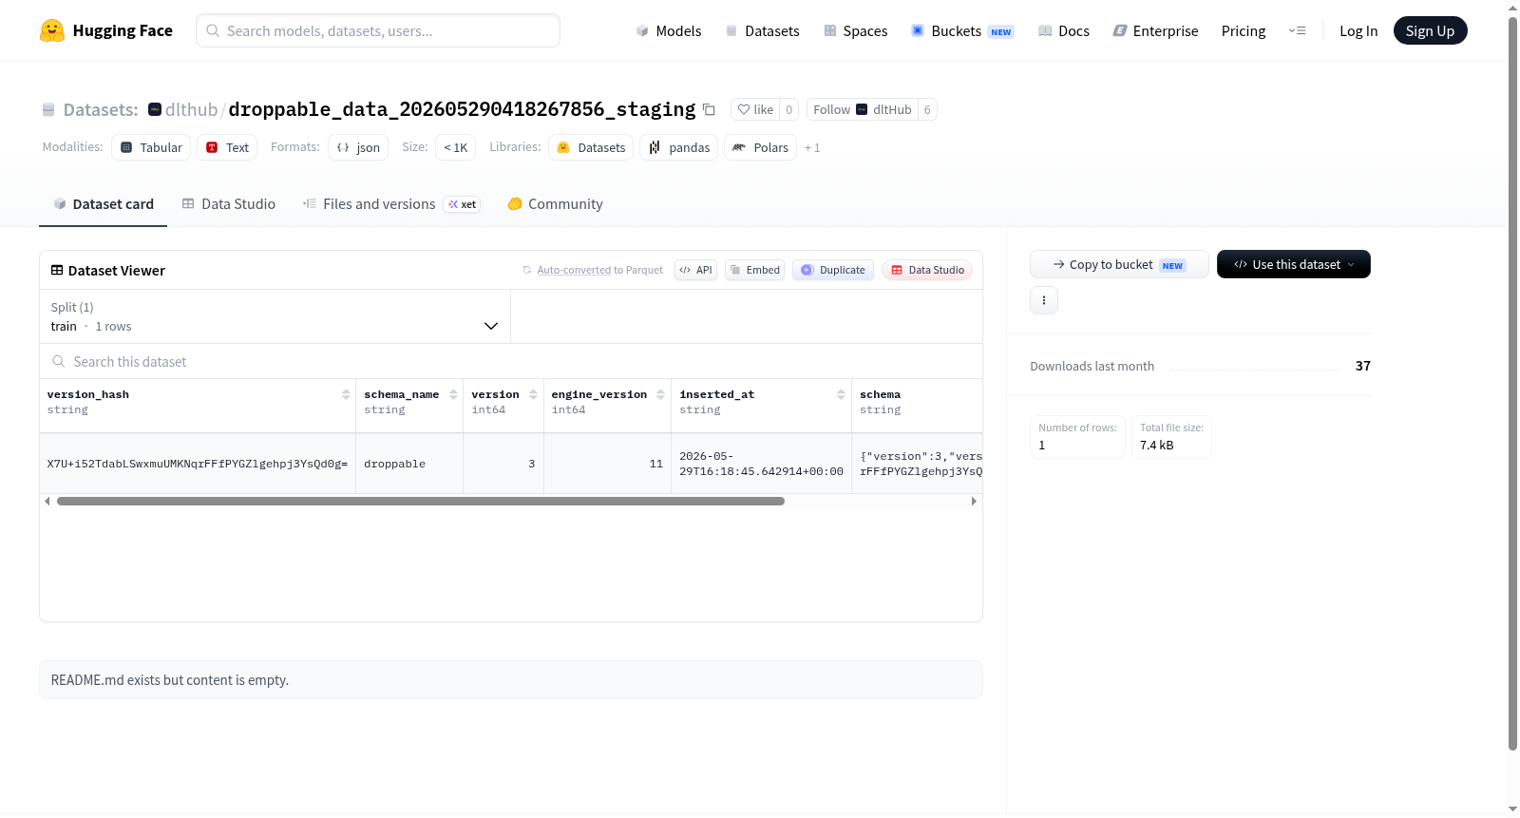1520x818 pixels.
Task: Select the Polars library tag
Action: 760,147
